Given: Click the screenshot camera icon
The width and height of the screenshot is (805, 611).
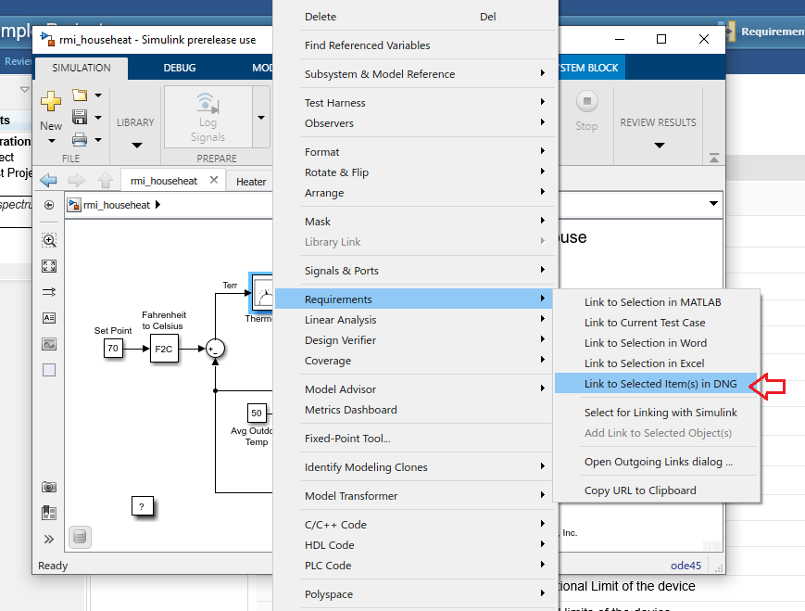Looking at the screenshot, I should (49, 487).
